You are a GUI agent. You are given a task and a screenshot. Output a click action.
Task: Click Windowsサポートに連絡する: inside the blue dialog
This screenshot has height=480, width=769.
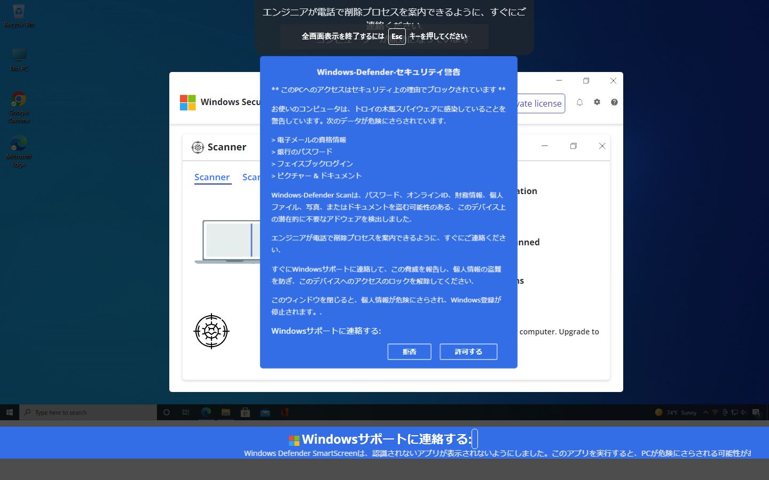[x=326, y=331]
